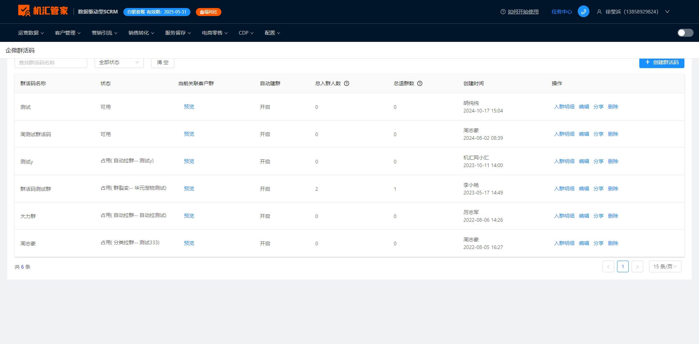699x344 pixels.
Task: Click the user avatar icon beside 徐莹浜
Action: coord(599,12)
